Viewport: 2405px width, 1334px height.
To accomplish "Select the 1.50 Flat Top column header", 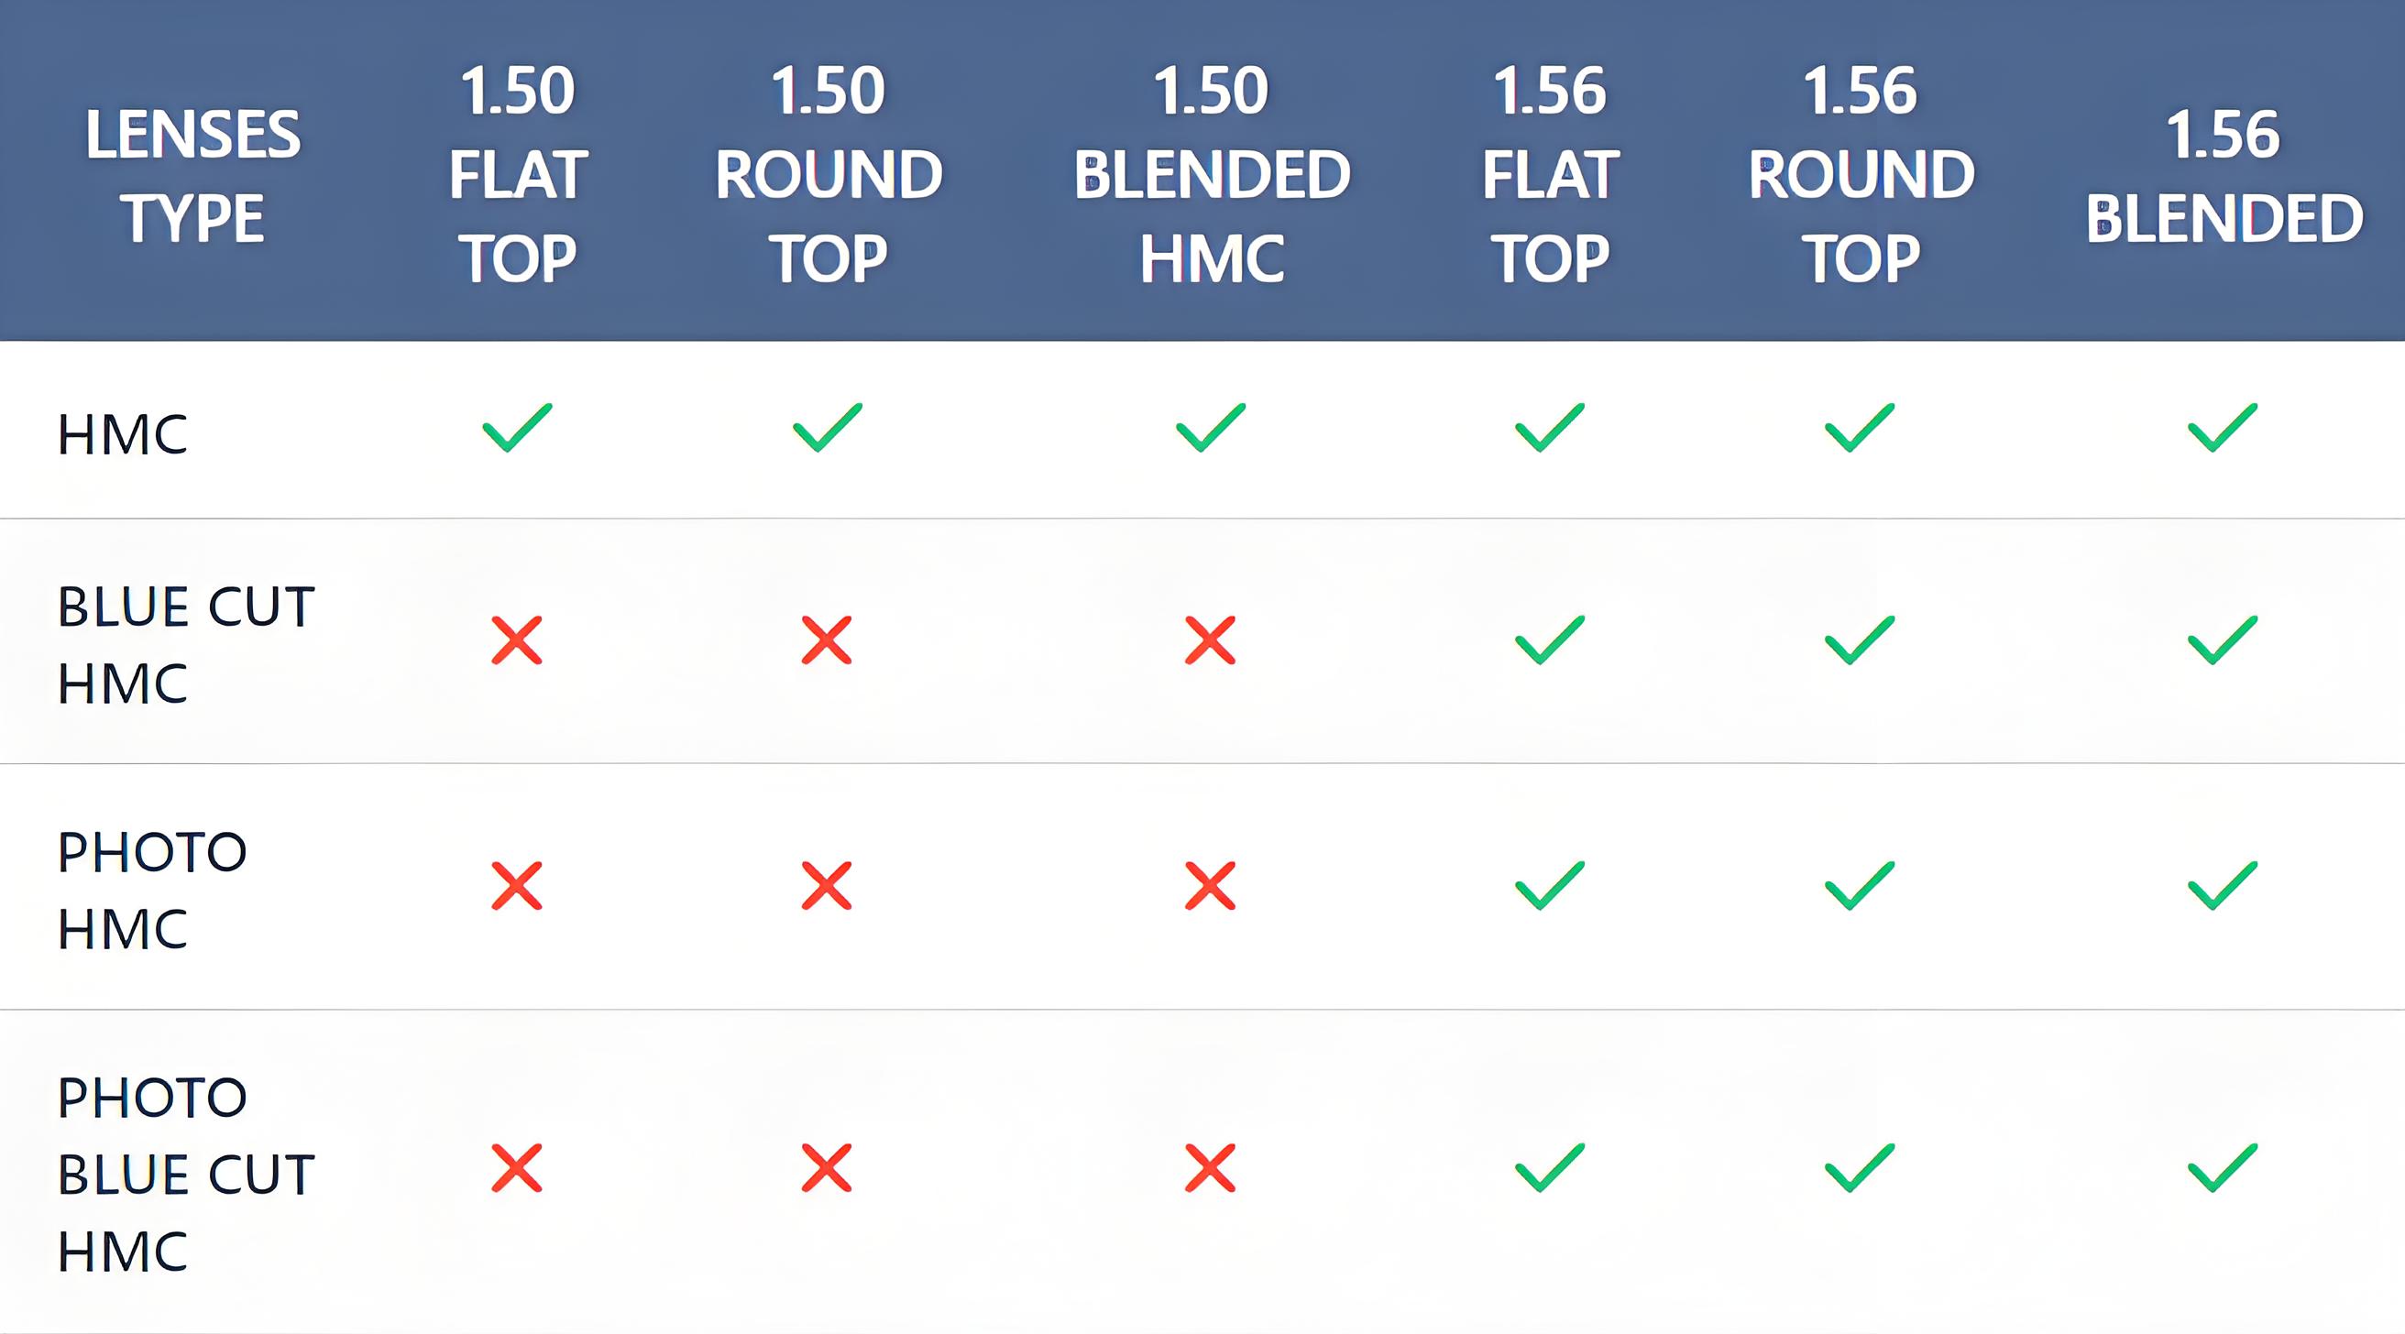I will (518, 174).
